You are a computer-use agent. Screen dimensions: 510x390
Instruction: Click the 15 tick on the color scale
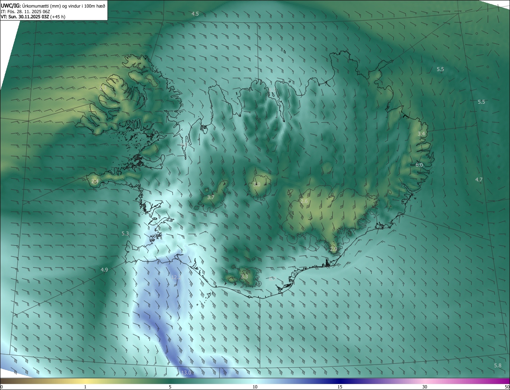(x=340, y=387)
